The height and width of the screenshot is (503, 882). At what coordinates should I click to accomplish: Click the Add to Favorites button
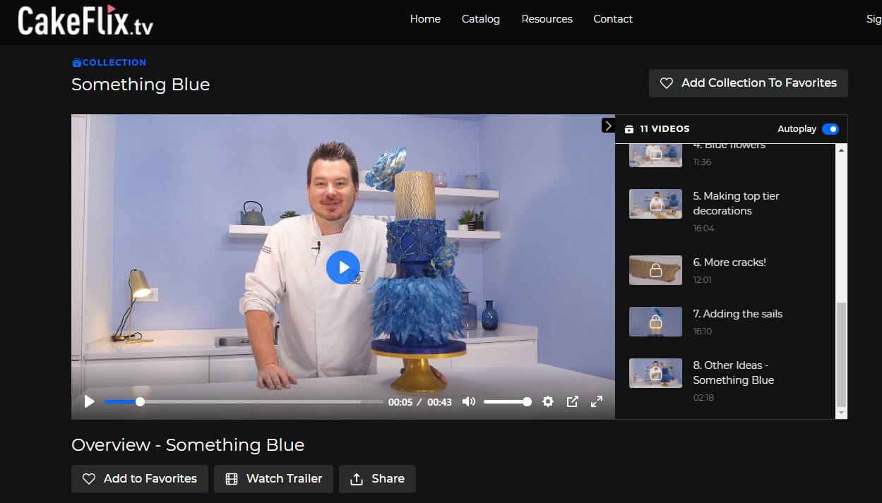[x=140, y=479]
